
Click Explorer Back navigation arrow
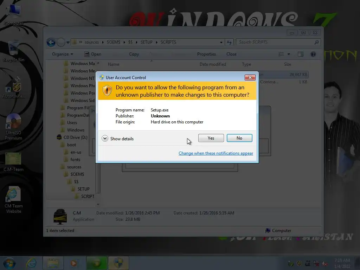(x=51, y=42)
